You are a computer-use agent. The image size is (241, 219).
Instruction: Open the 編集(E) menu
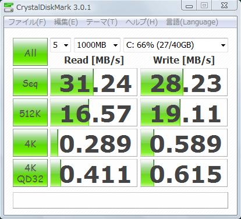(66, 22)
